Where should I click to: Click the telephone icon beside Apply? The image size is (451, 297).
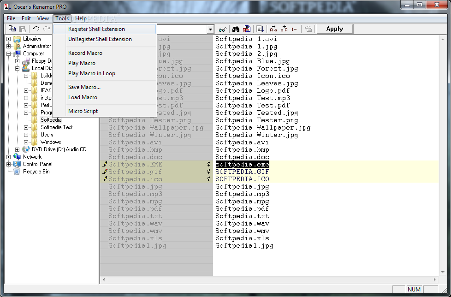[x=309, y=29]
